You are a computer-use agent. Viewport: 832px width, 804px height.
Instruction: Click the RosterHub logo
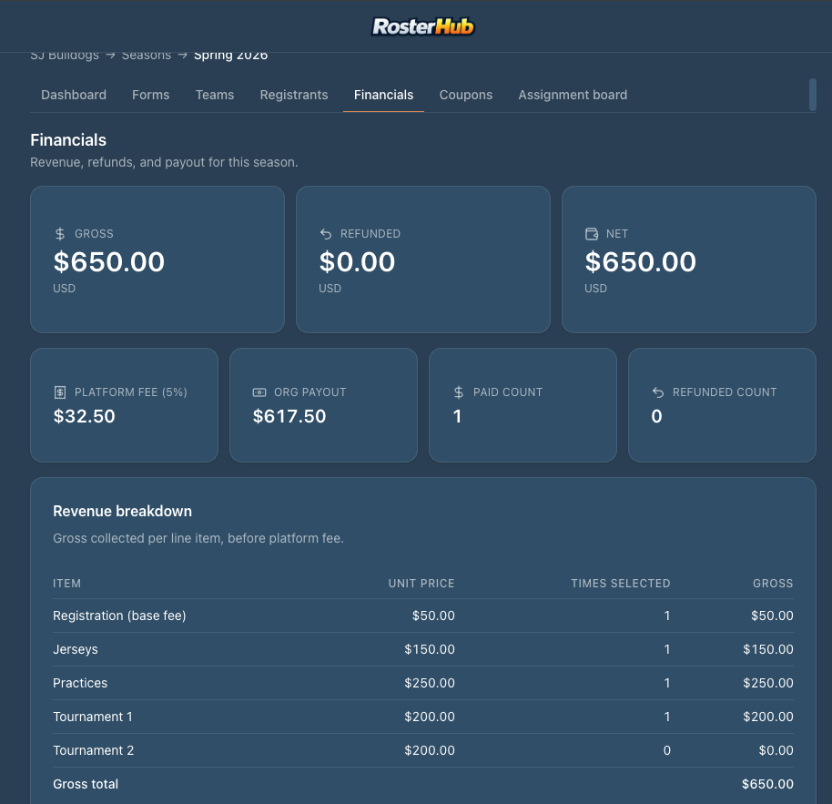click(x=422, y=26)
